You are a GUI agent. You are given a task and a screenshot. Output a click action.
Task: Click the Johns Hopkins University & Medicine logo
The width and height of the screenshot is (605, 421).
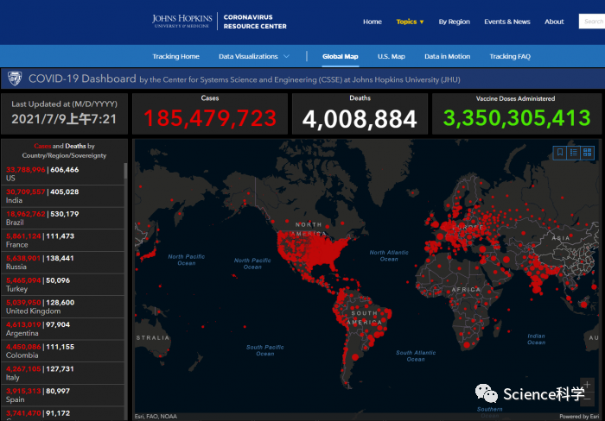(182, 22)
